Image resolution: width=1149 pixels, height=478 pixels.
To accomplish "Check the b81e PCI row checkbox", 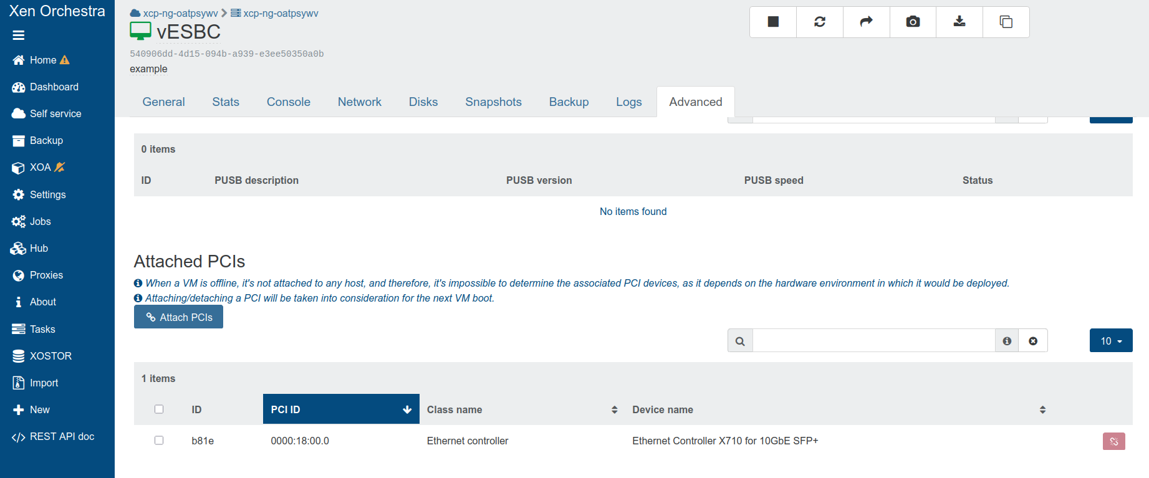I will point(159,441).
